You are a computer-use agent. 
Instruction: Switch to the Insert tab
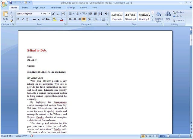coord(25,8)
